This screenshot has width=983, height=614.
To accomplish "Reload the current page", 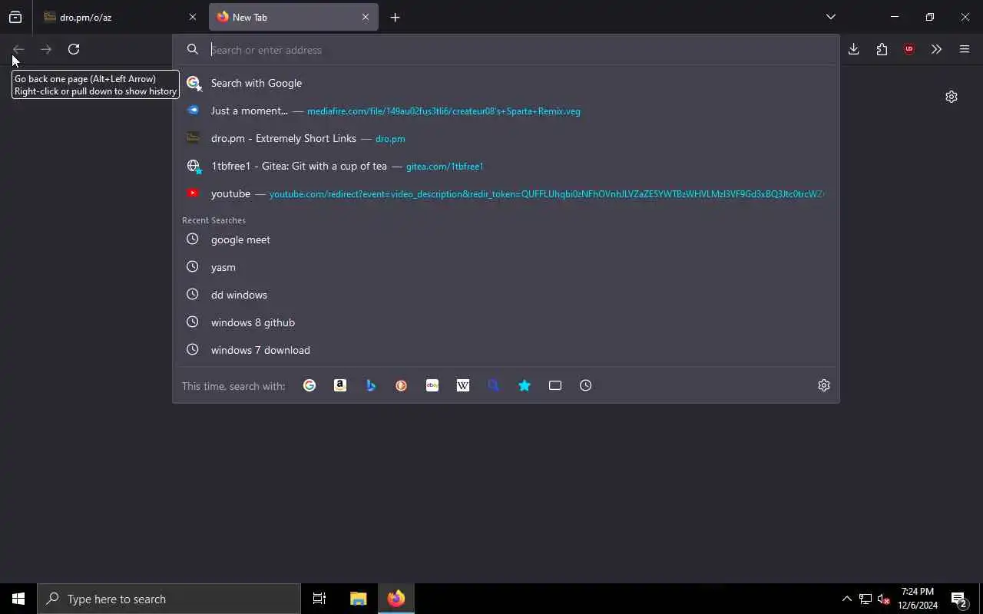I will (x=74, y=49).
